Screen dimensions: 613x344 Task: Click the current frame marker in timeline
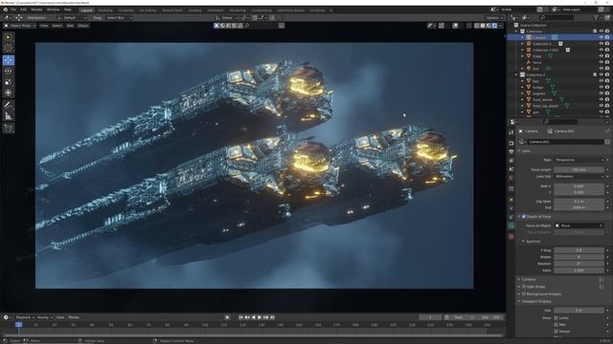click(19, 325)
